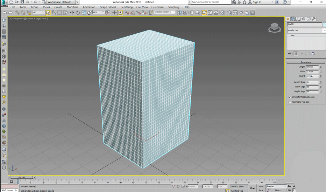Switch to Utilities command panel tab
This screenshot has height=192, width=326.
314,19
